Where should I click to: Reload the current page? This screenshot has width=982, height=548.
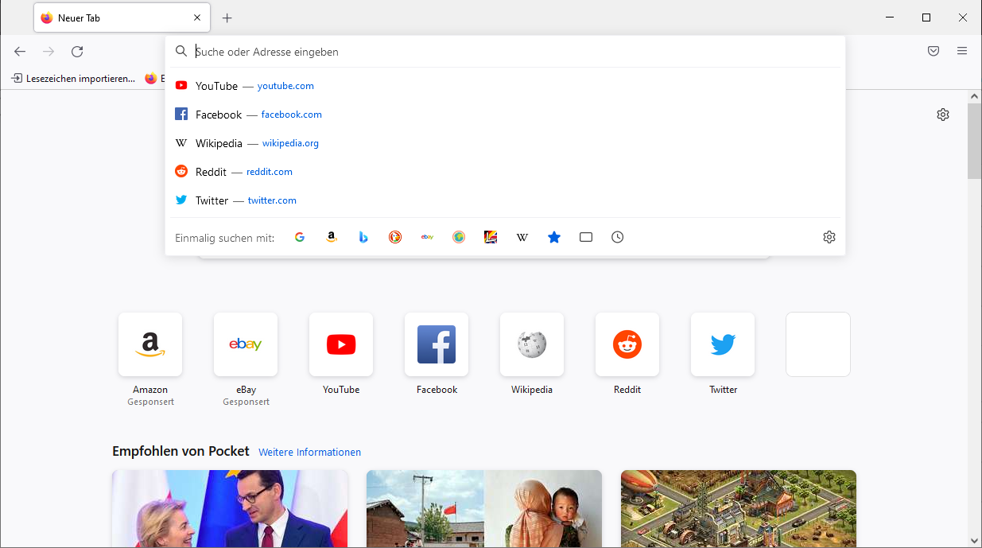(77, 52)
